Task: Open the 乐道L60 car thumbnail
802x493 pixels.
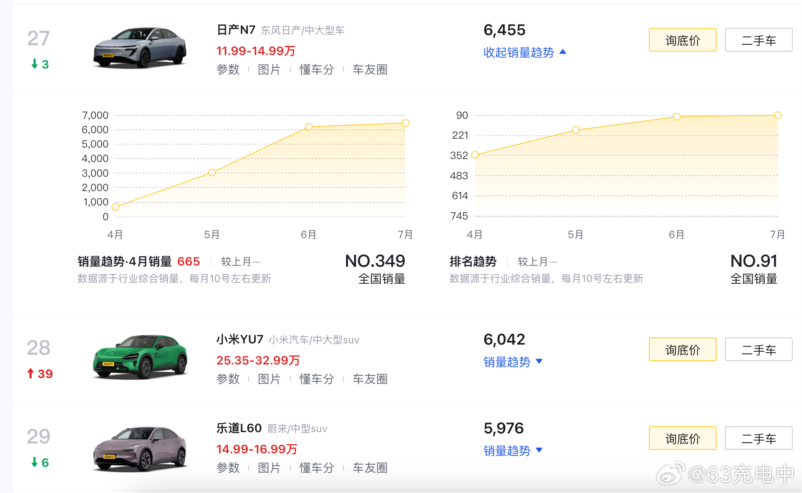Action: (140, 449)
